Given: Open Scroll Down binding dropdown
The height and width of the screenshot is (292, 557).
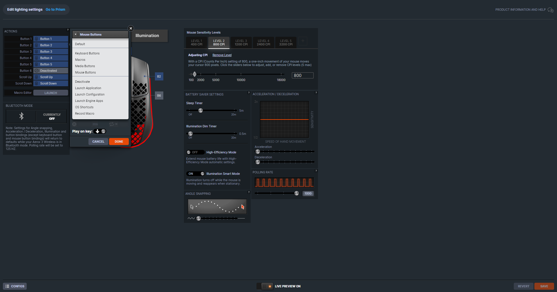Looking at the screenshot, I should [x=51, y=83].
